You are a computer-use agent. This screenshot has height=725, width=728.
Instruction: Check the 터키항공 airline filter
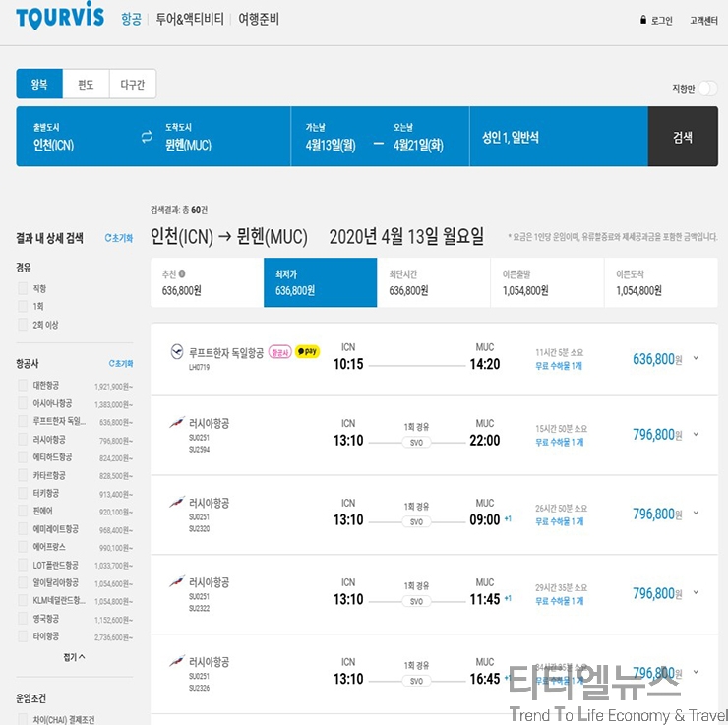(23, 493)
